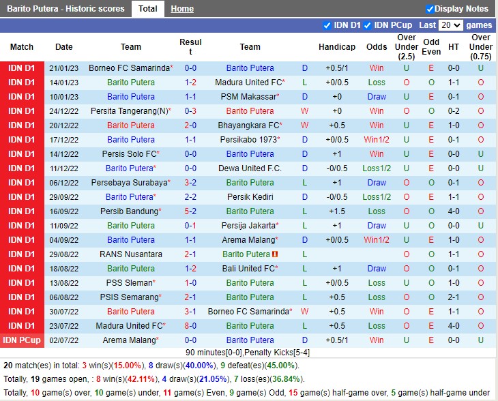Open Persik Kediri team link
This screenshot has height=401, width=498.
[250, 197]
